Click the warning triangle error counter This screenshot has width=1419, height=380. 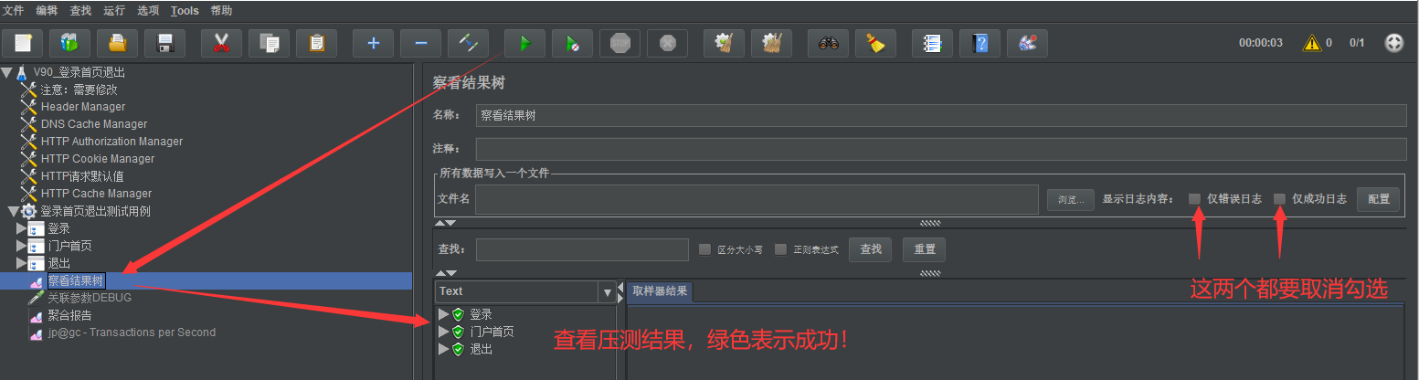click(x=1312, y=43)
